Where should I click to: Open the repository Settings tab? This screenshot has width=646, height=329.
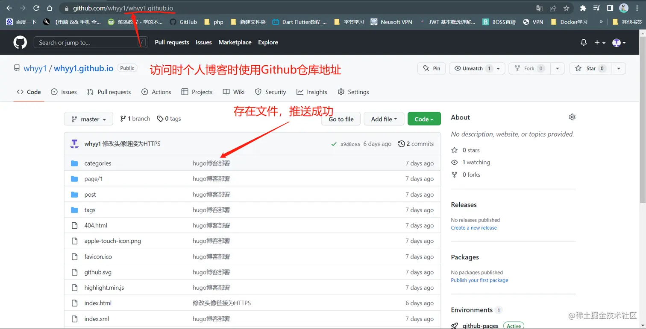(353, 92)
